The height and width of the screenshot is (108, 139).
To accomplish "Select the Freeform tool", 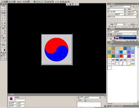I will click(2, 36).
